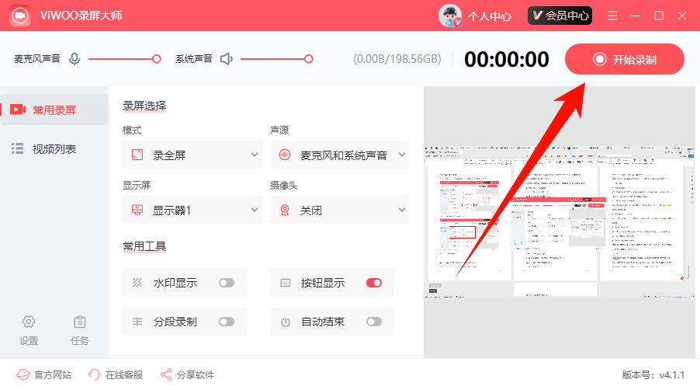This screenshot has width=700, height=390.
Task: Open the 显示屏 显示器1 dropdown
Action: 192,210
